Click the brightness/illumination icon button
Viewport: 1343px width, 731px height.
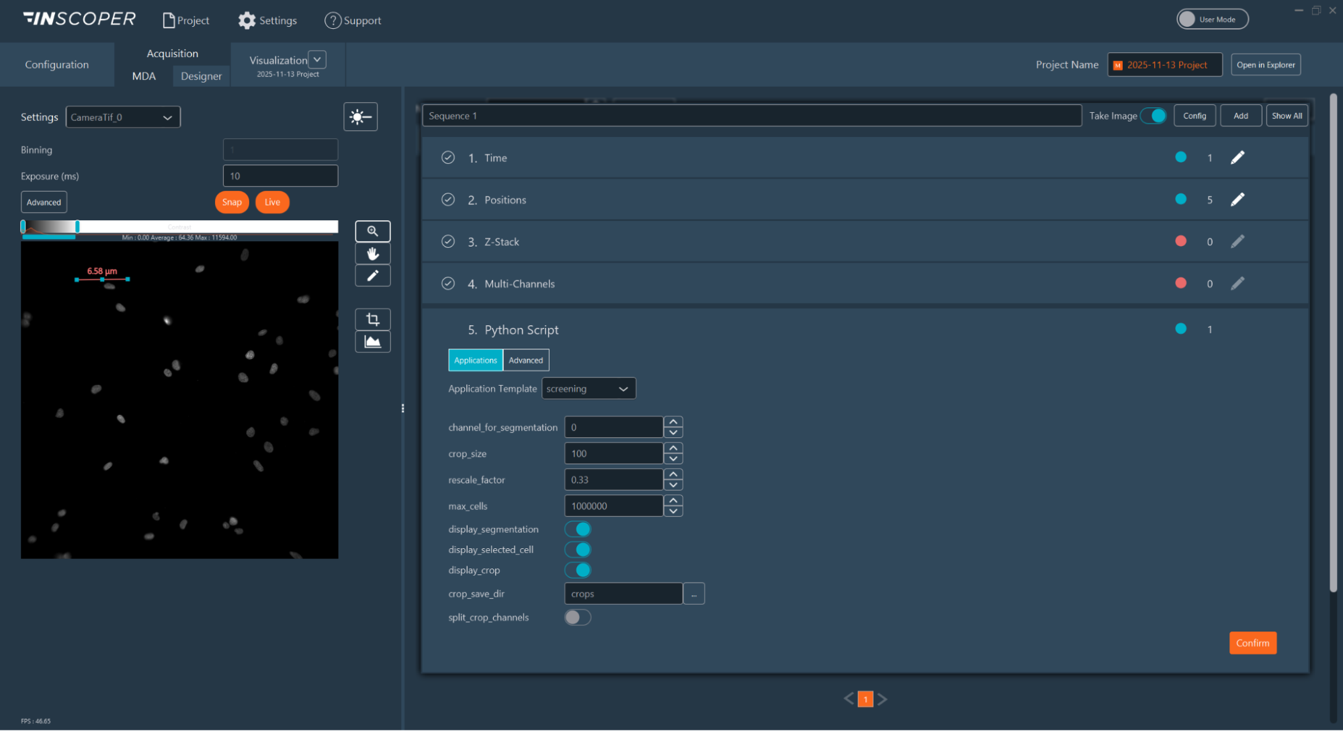tap(360, 117)
